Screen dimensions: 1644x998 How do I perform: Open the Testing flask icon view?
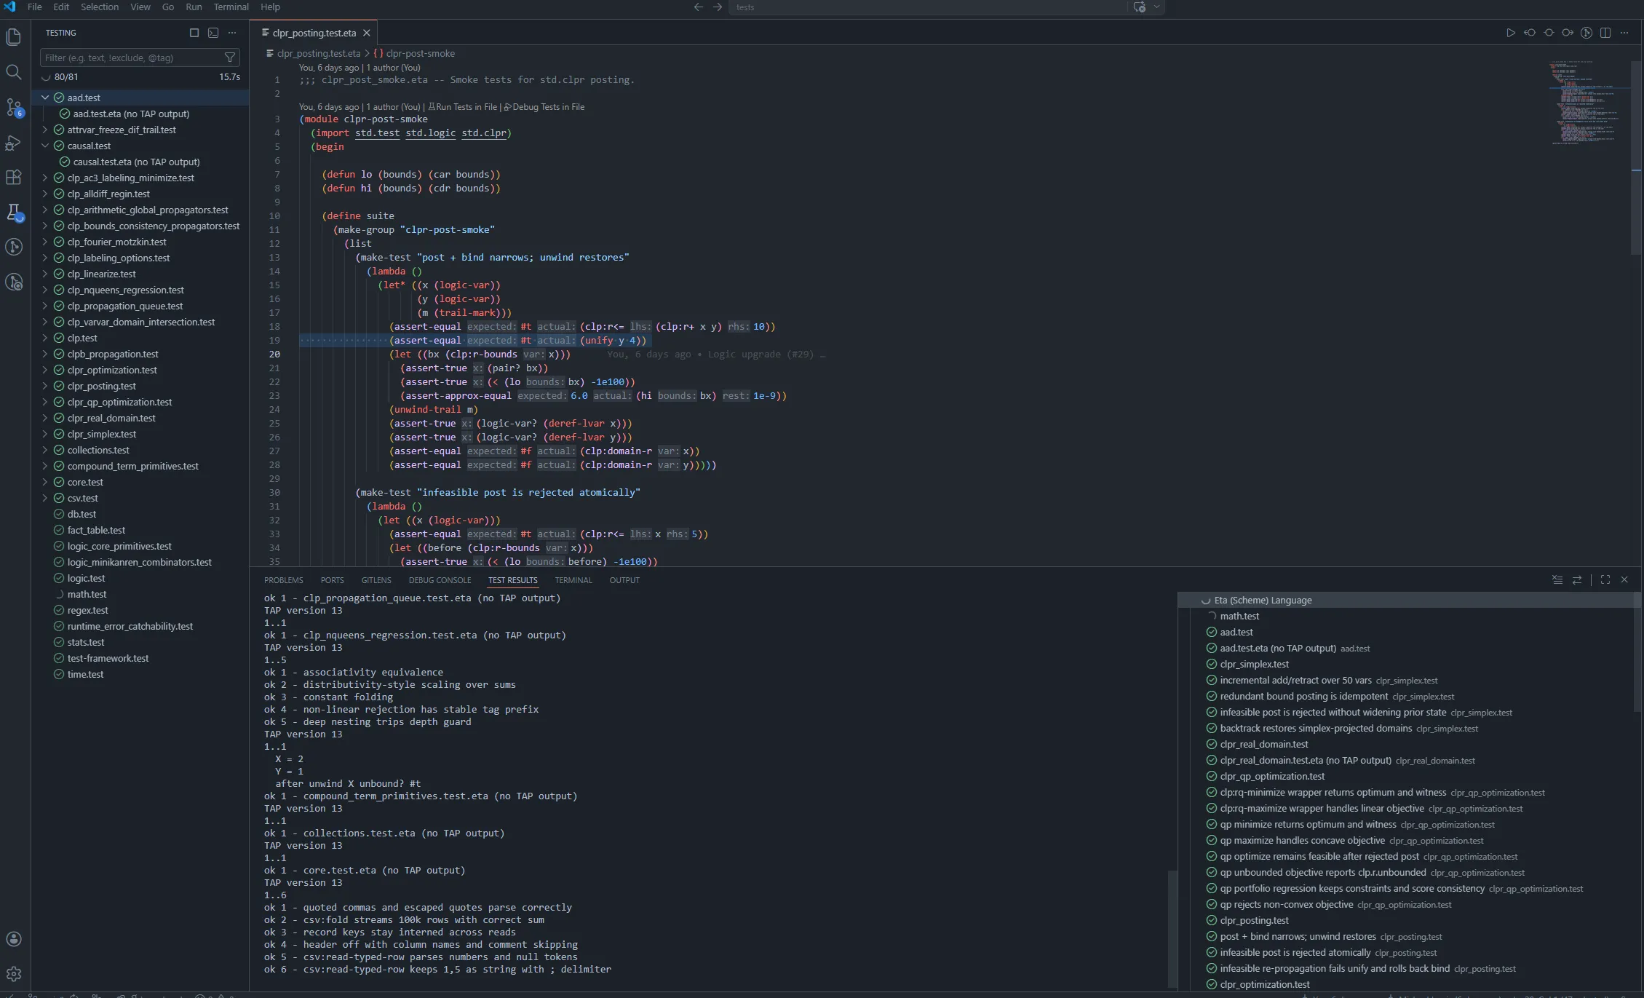coord(14,213)
